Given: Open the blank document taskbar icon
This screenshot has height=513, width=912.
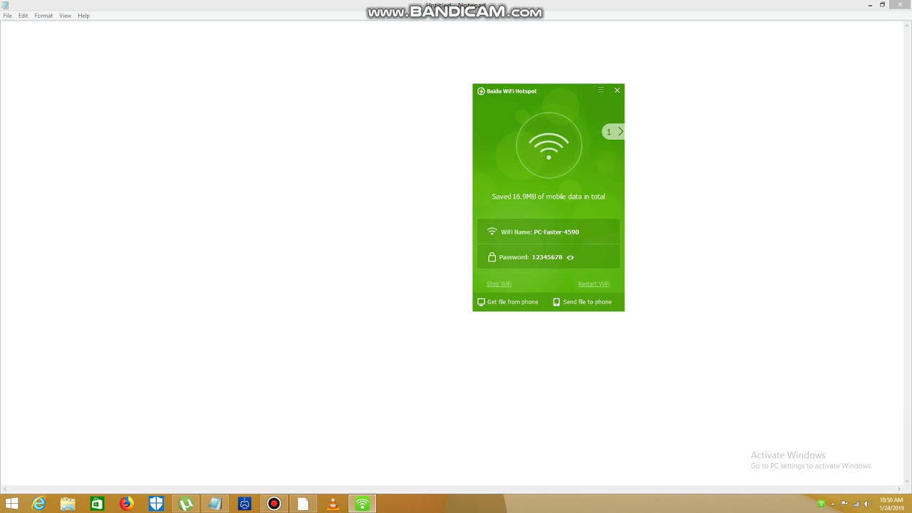Looking at the screenshot, I should [x=303, y=504].
